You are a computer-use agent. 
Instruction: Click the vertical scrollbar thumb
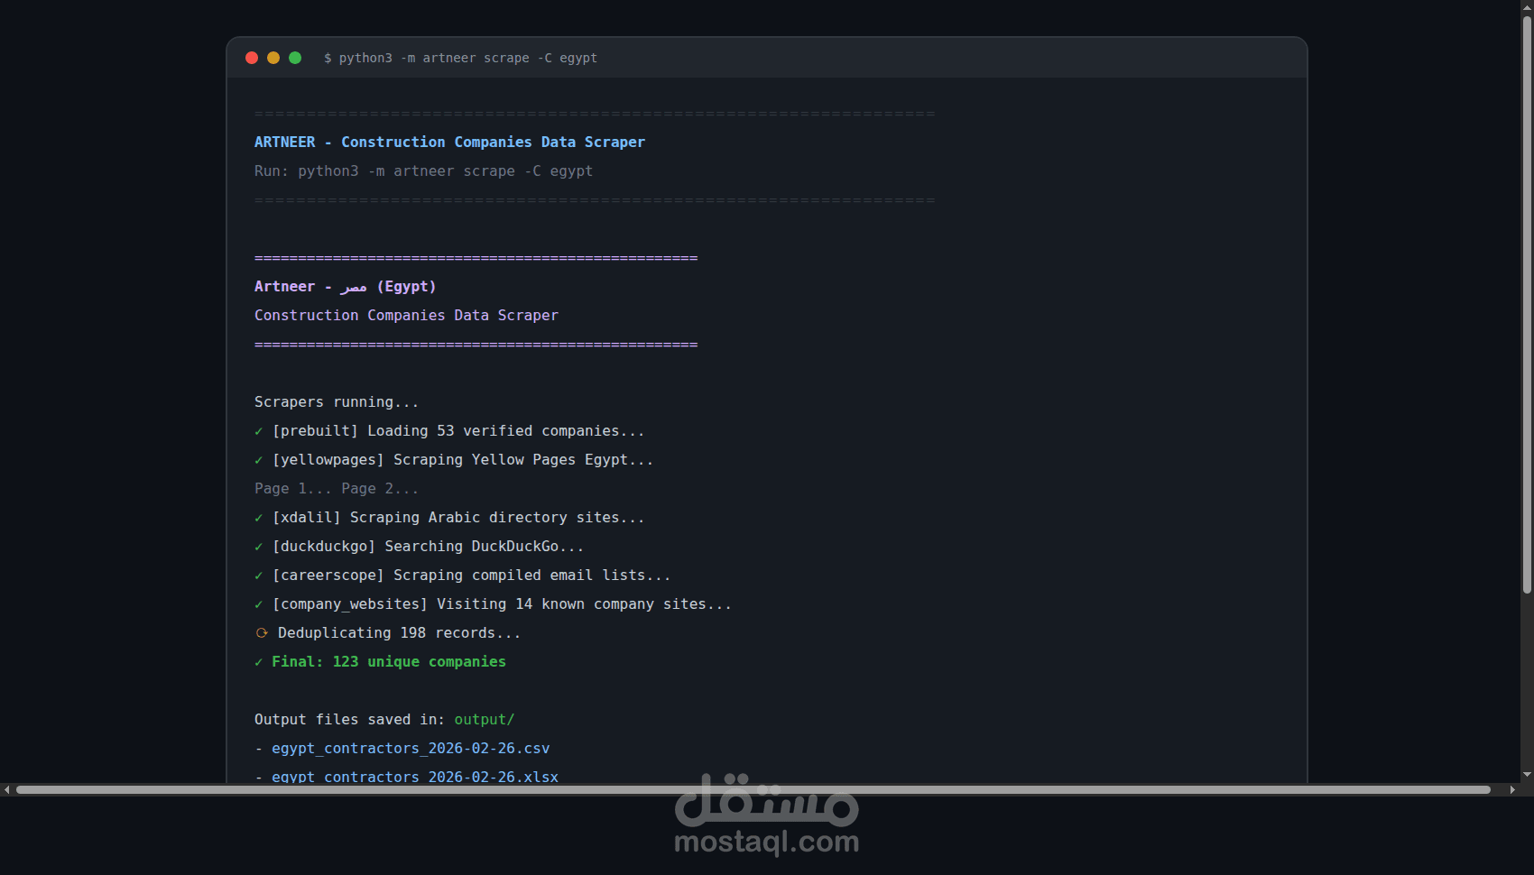pos(1527,304)
